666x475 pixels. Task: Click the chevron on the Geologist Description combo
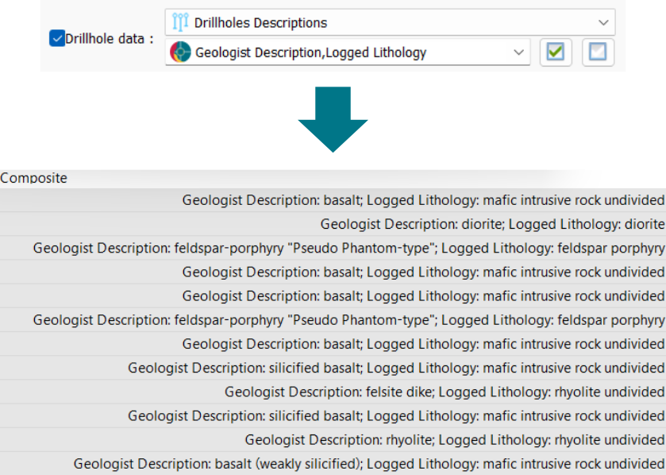[x=518, y=53]
